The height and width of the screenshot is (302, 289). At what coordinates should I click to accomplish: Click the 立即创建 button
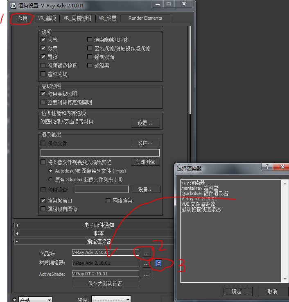(x=145, y=162)
